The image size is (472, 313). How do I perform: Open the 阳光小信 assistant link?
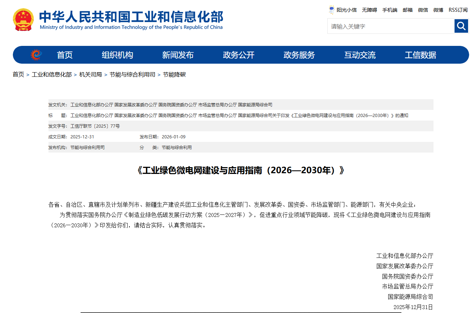point(347,10)
